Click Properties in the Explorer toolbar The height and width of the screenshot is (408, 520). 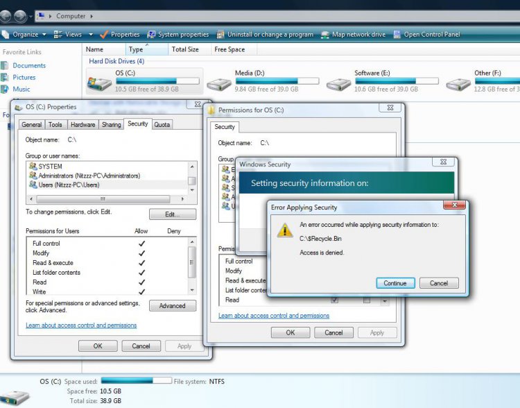pos(120,34)
